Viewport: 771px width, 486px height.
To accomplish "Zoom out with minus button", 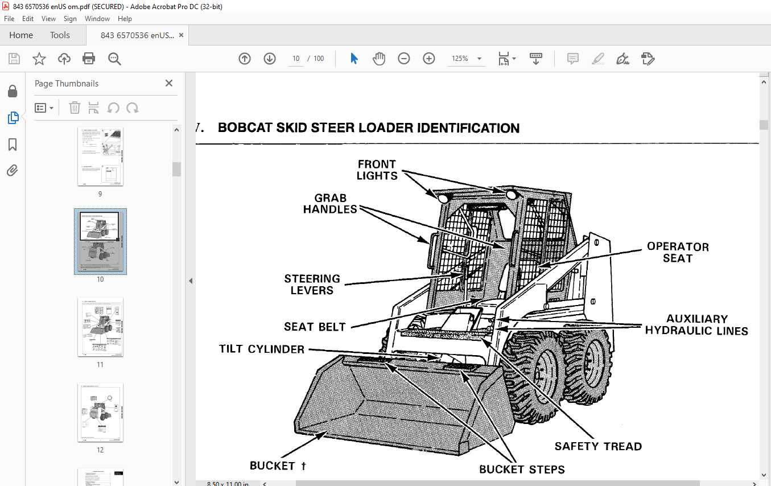I will point(404,59).
